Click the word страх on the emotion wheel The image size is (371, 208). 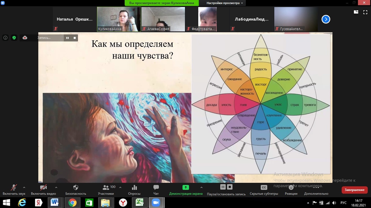[295, 105]
